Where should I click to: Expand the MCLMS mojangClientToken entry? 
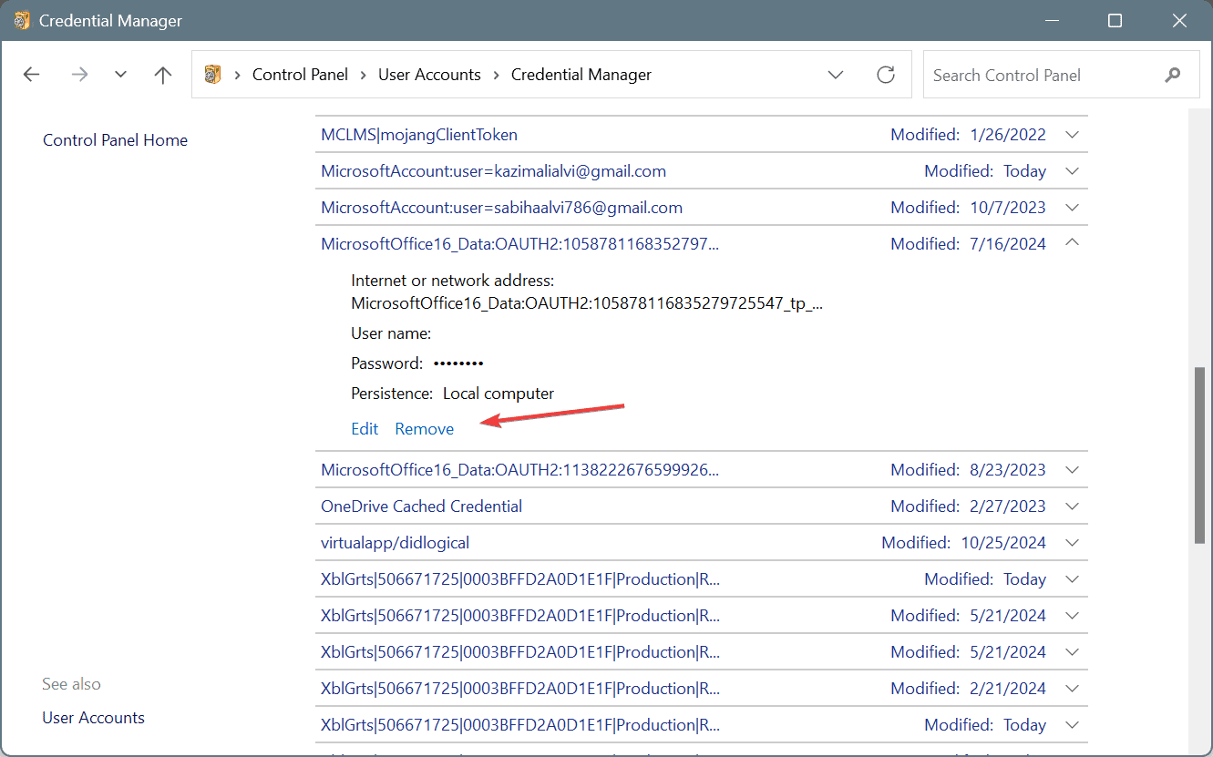pyautogui.click(x=1072, y=135)
